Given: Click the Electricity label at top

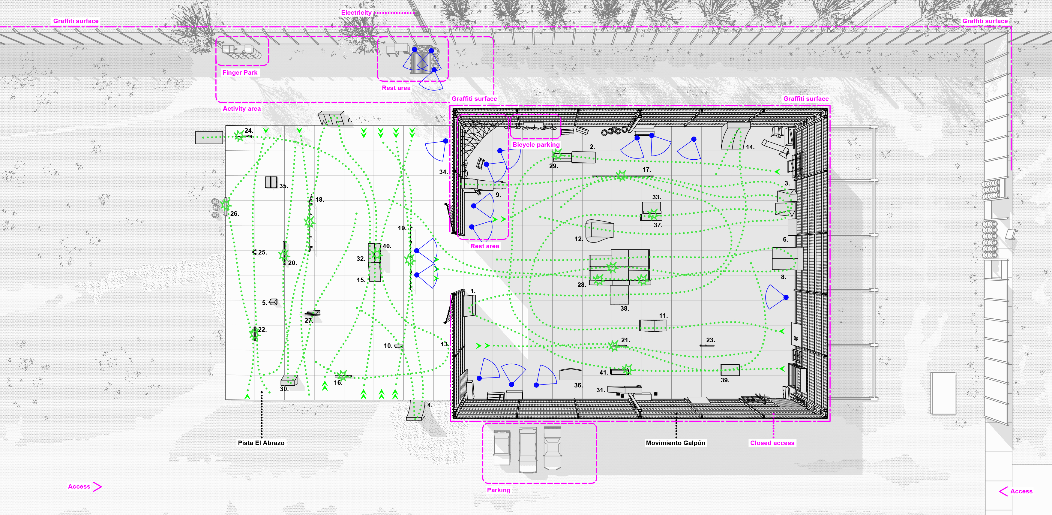Looking at the screenshot, I should (x=356, y=13).
